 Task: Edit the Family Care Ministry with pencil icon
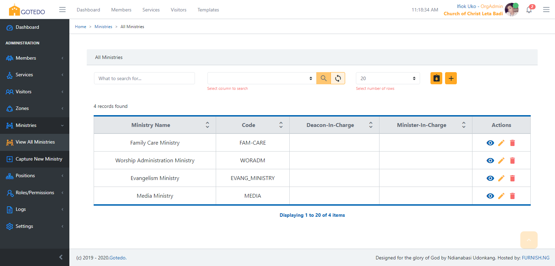click(501, 143)
